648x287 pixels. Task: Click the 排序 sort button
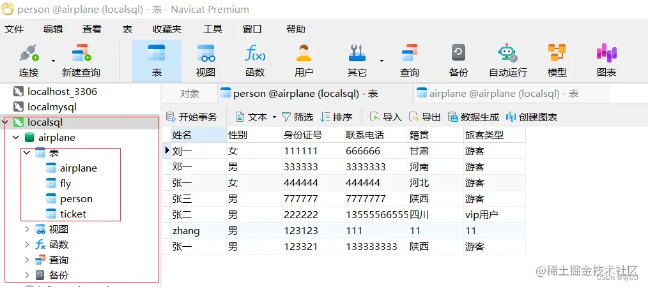click(336, 117)
